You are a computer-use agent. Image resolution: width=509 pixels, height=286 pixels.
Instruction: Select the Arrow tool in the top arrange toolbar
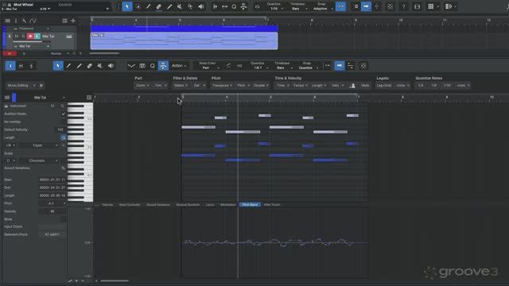click(x=127, y=6)
